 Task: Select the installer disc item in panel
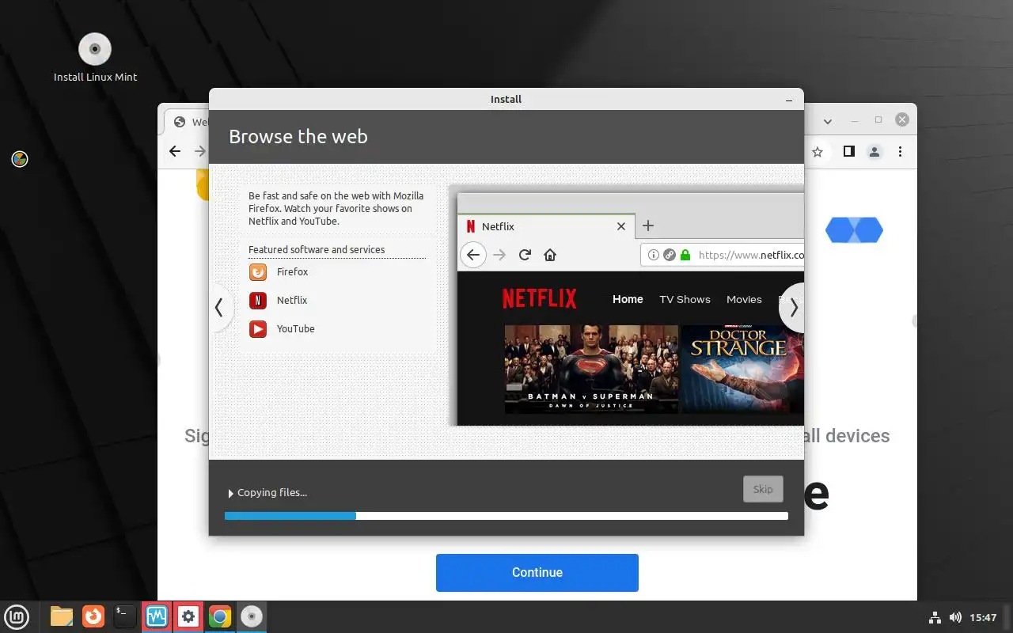[252, 616]
